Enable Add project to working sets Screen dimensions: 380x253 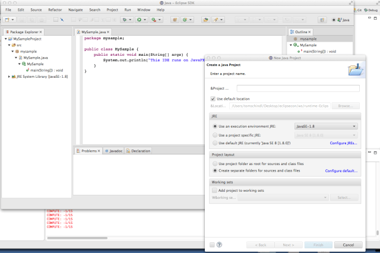(x=213, y=190)
